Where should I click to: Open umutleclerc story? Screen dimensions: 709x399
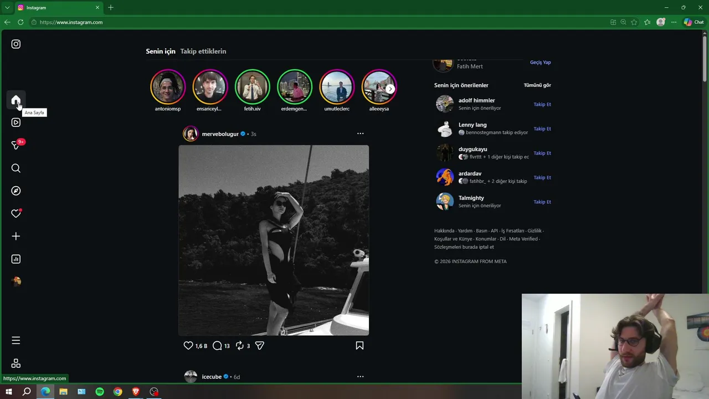tap(336, 87)
